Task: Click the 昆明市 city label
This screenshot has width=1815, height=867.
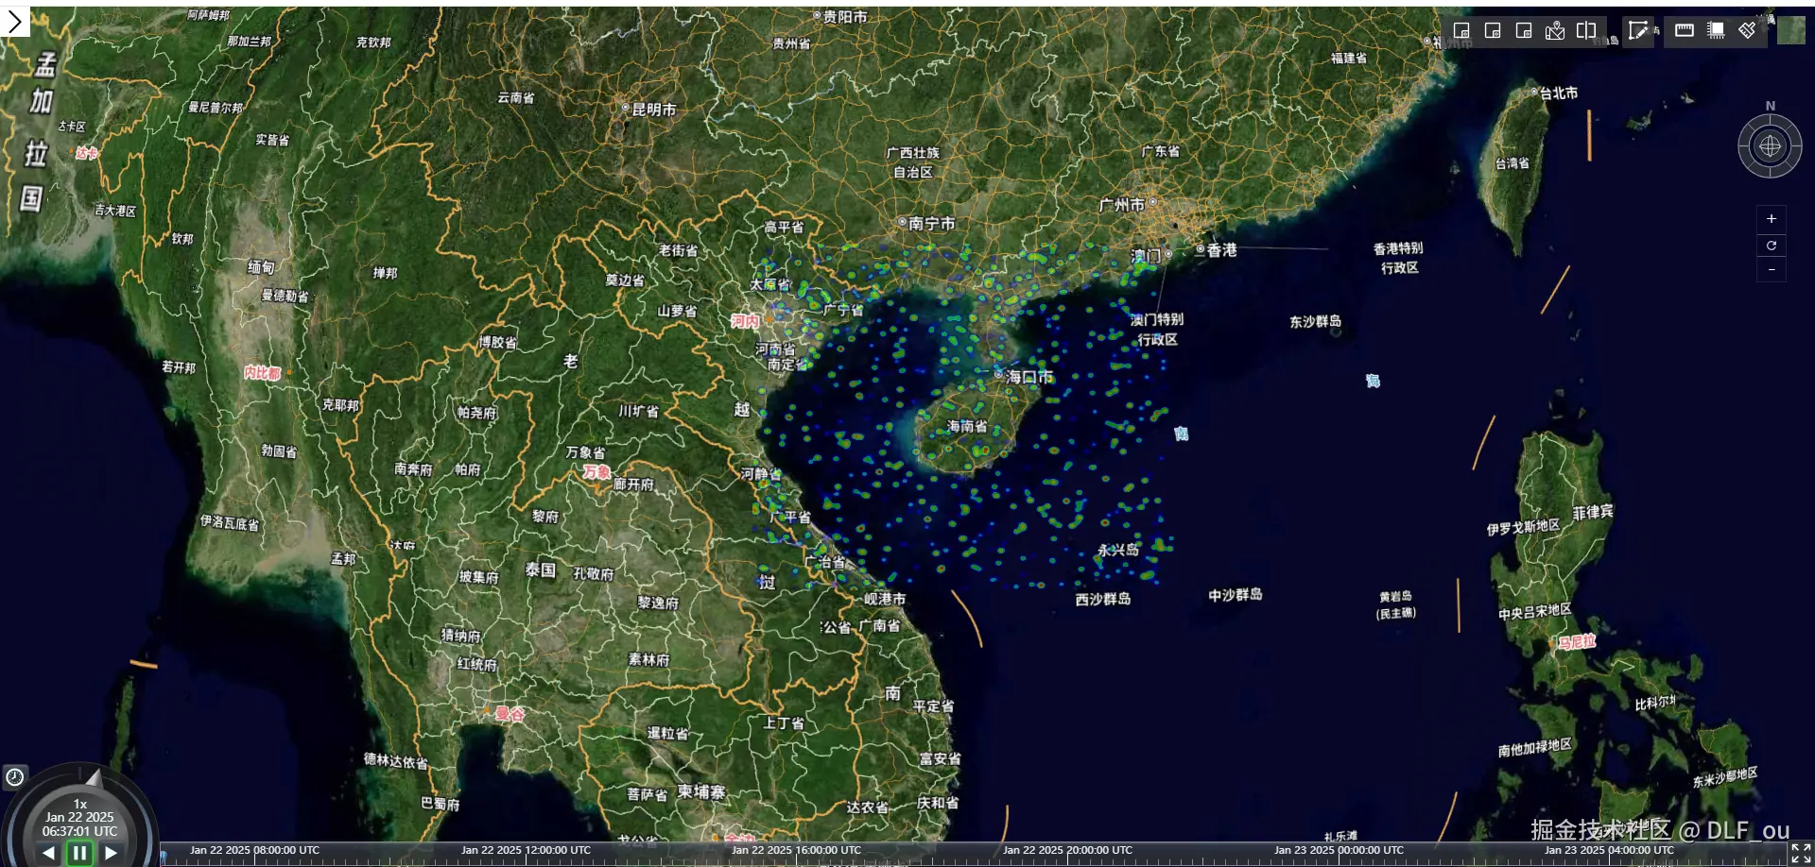Action: 653,110
